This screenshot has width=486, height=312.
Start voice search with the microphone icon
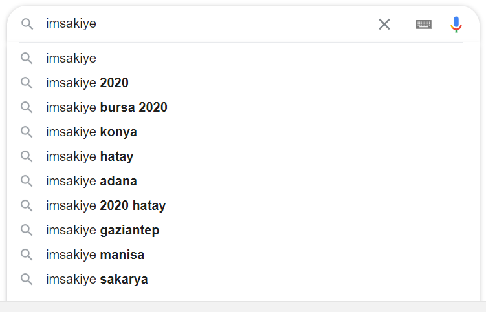pyautogui.click(x=456, y=25)
